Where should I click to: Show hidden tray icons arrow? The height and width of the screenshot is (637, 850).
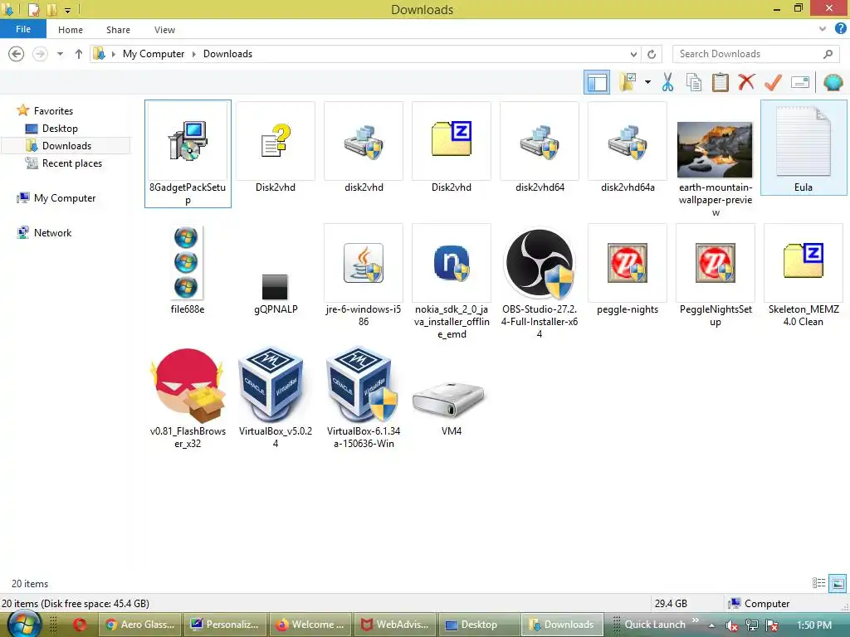tap(711, 625)
